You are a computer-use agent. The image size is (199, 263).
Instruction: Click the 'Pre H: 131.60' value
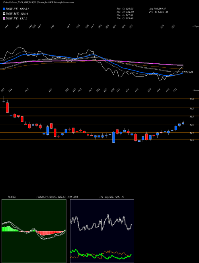(x=125, y=12)
